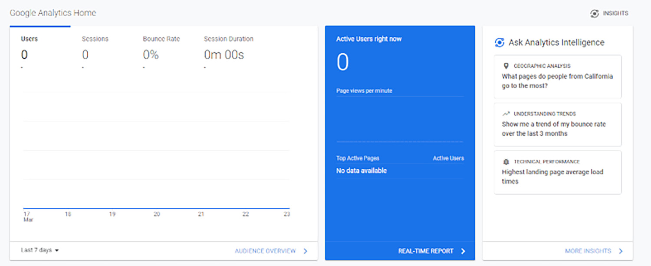Open the Last 7 days dropdown

coord(38,250)
